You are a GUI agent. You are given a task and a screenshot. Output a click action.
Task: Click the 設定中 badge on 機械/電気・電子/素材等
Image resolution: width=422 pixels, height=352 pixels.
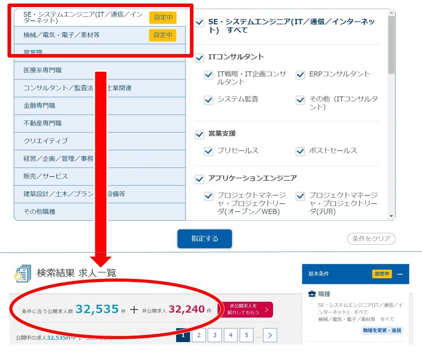(x=162, y=35)
